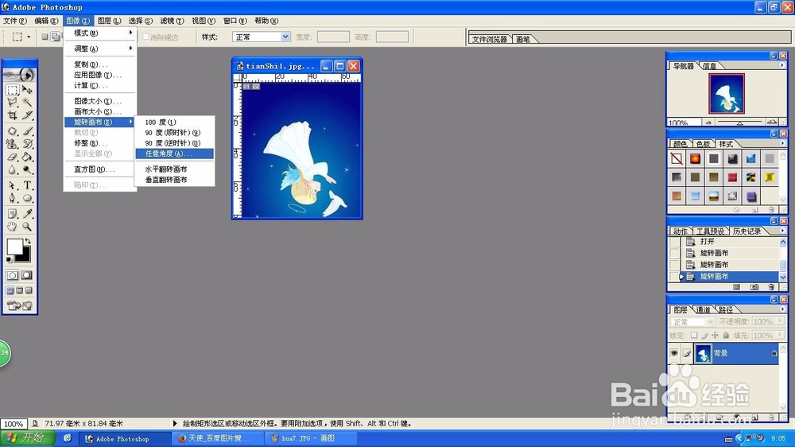Screen dimensions: 795x447
Task: Open the History panel flyout menu arrow
Action: click(781, 231)
